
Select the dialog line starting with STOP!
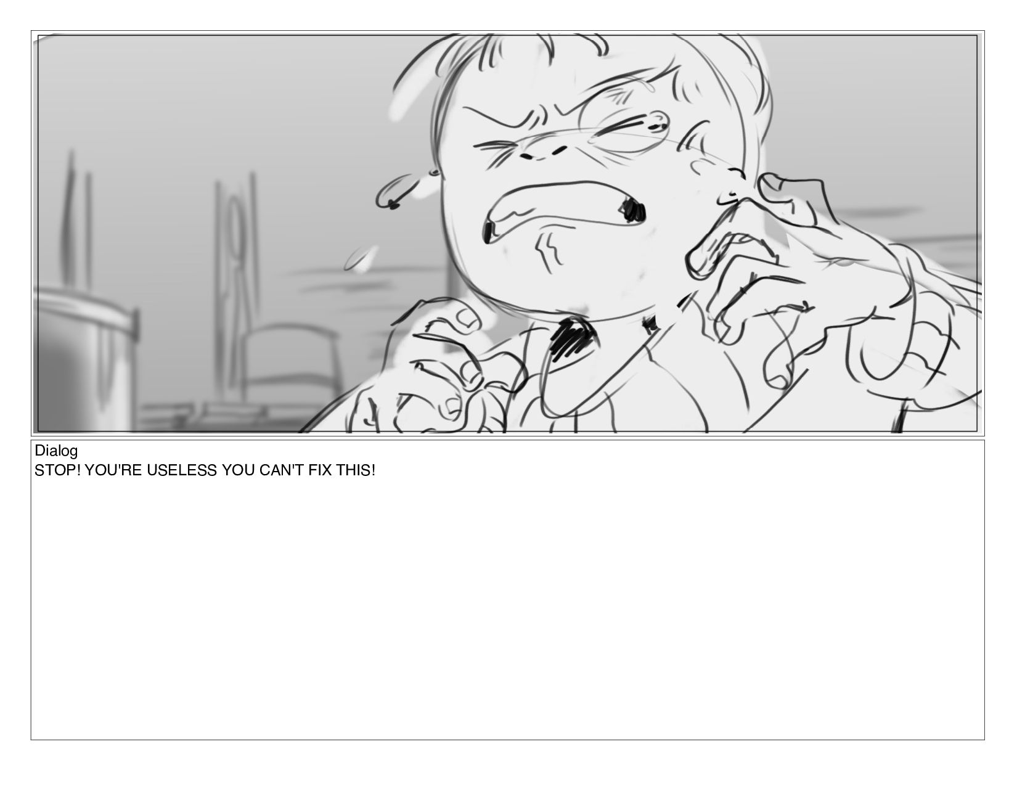pos(205,471)
